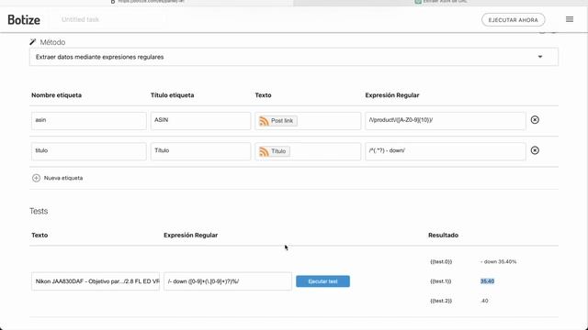Click the Expresión Regular header in etiquetas table

[x=392, y=95]
